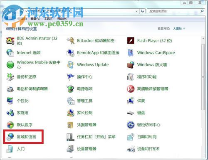Open 默认程序
208x160 pixels.
pos(20,125)
